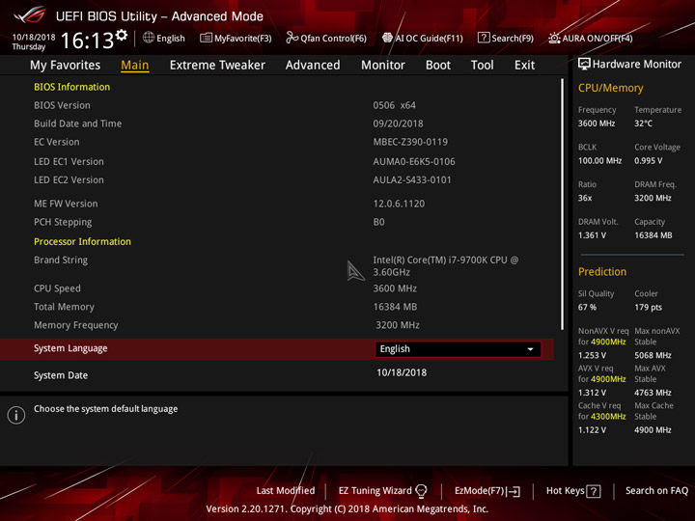This screenshot has height=521, width=695.
Task: Go to the Advanced tab
Action: [313, 66]
